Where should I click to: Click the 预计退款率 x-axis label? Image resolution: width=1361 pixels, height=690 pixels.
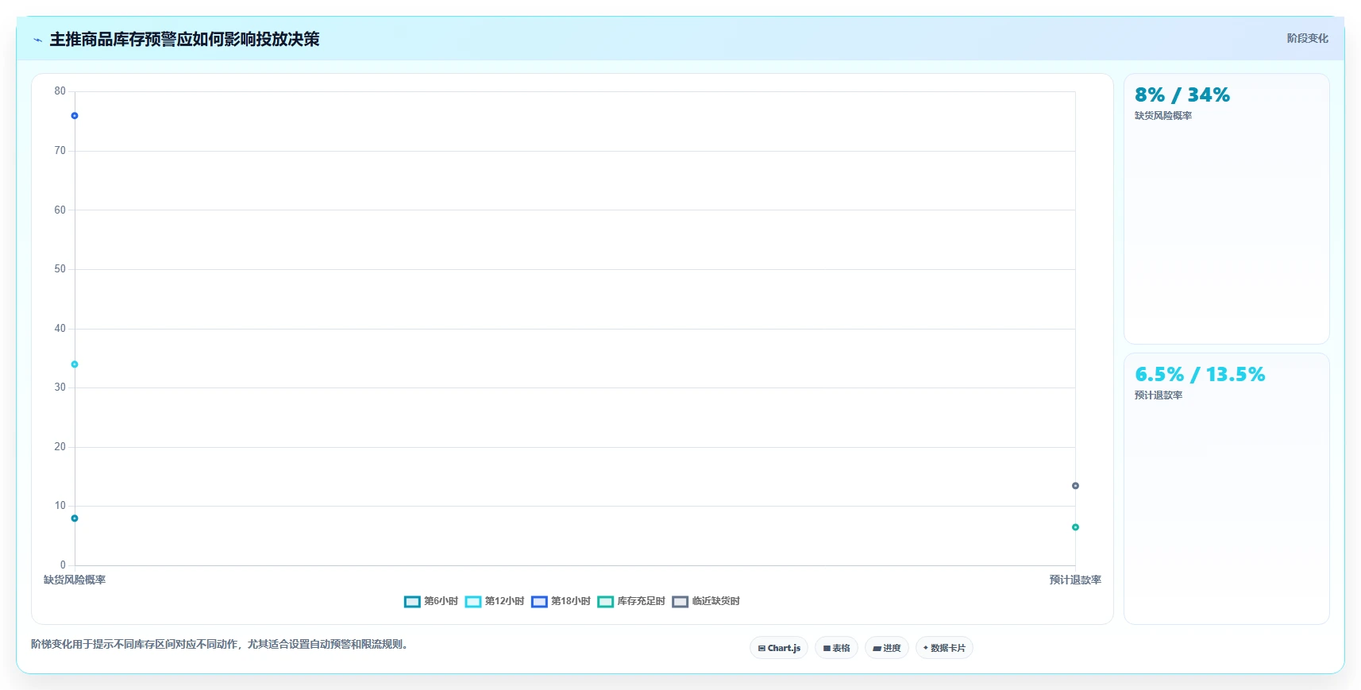[1075, 580]
